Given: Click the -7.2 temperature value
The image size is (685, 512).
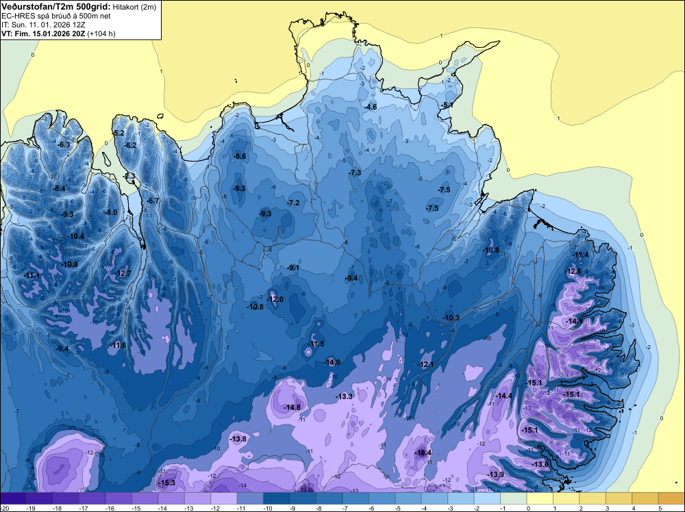Looking at the screenshot, I should [x=293, y=203].
